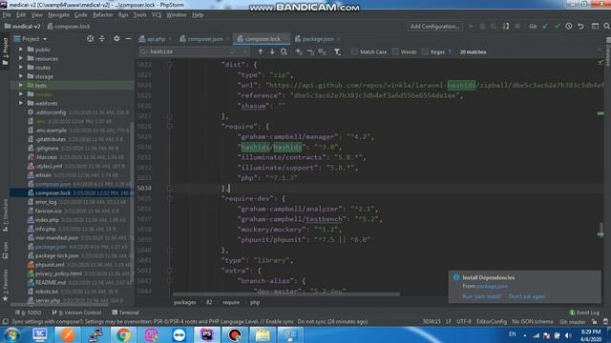Jump to previous search occurrence arrow
The image size is (611, 343).
[x=261, y=51]
